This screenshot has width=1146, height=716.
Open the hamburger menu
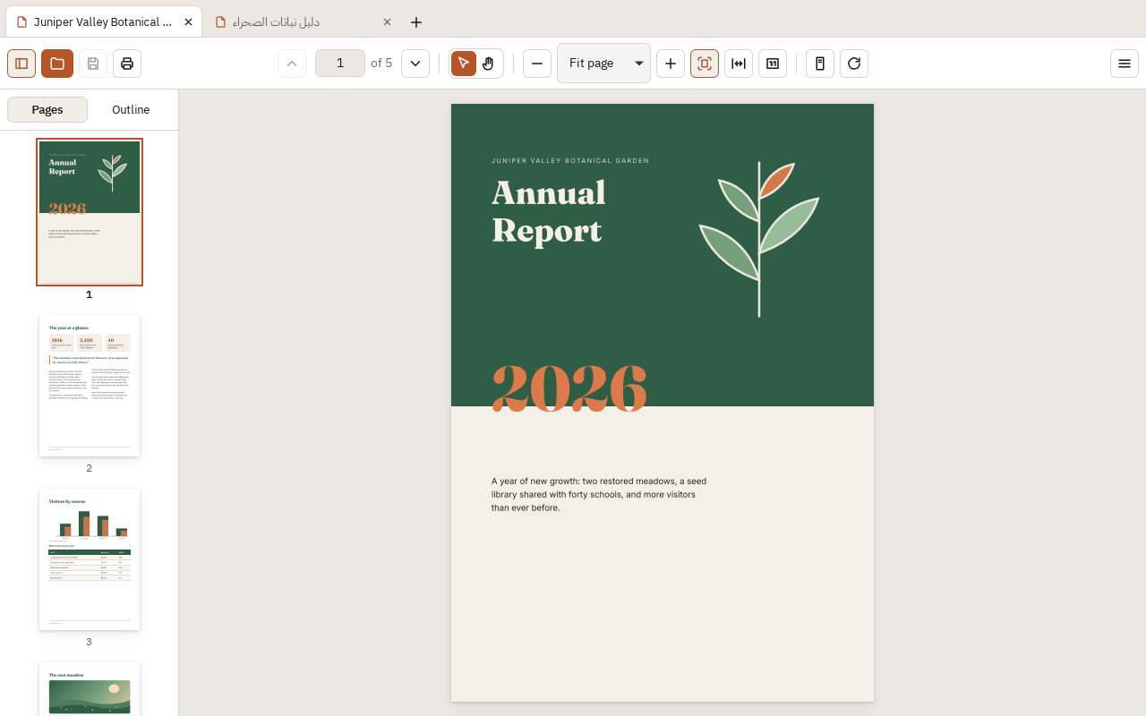tap(1125, 64)
